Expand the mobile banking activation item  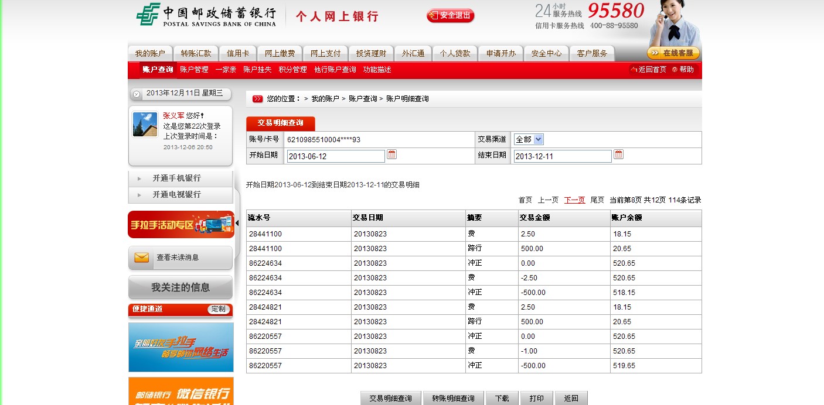pyautogui.click(x=176, y=179)
